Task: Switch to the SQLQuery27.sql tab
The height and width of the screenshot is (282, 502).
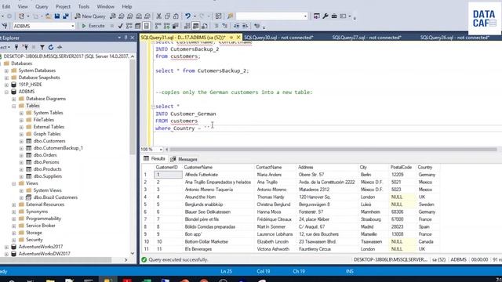Action: click(x=366, y=38)
